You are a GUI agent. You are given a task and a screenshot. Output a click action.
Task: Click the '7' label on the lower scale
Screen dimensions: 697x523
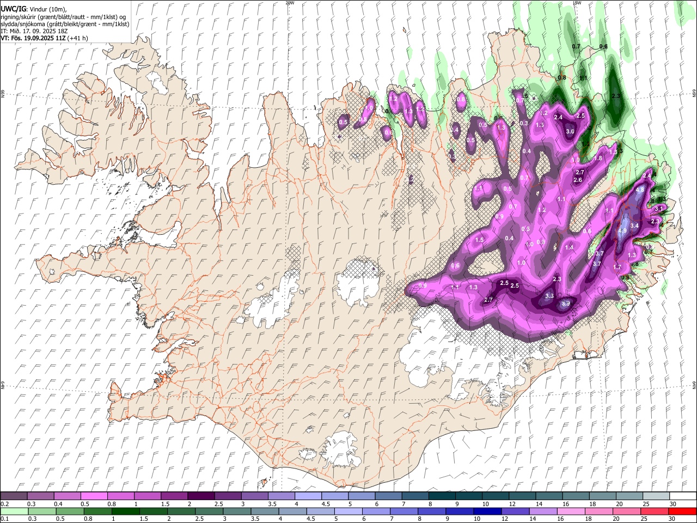point(391,519)
